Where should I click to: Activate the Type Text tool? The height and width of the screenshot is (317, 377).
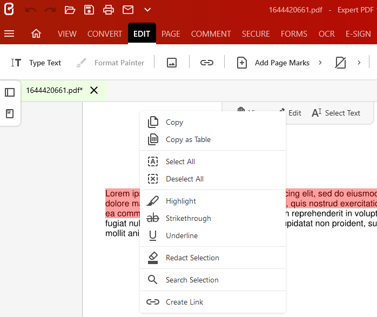36,63
